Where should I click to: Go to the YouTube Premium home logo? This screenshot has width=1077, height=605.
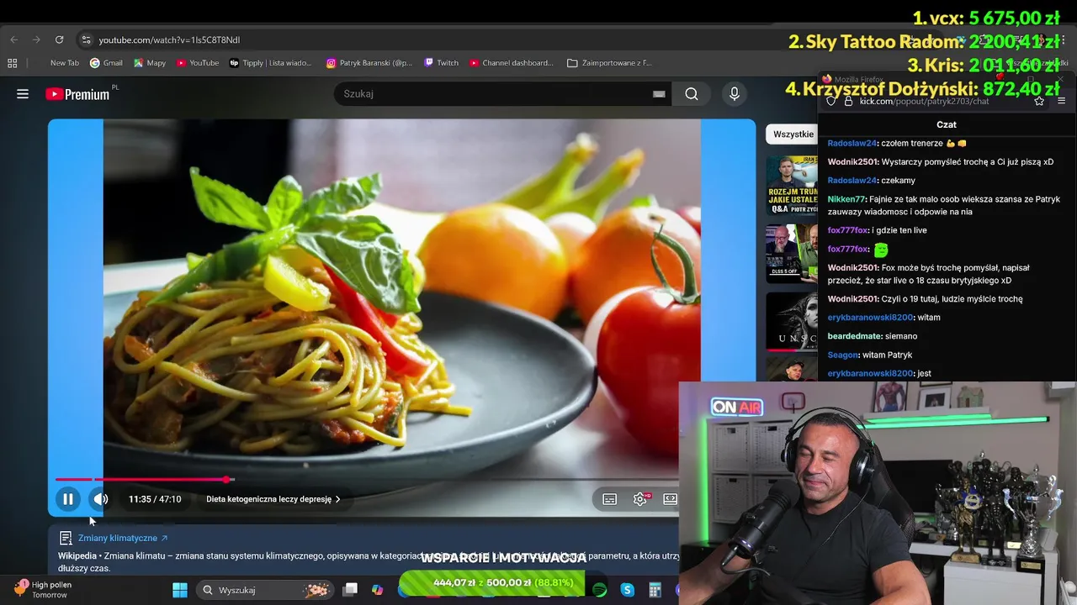pyautogui.click(x=78, y=94)
